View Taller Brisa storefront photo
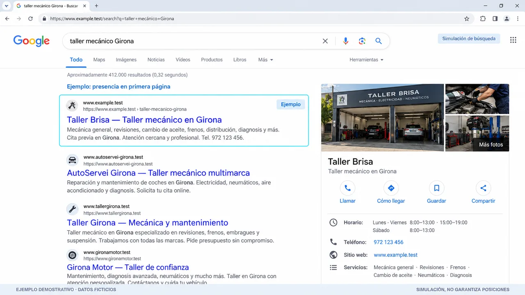 pos(382,118)
